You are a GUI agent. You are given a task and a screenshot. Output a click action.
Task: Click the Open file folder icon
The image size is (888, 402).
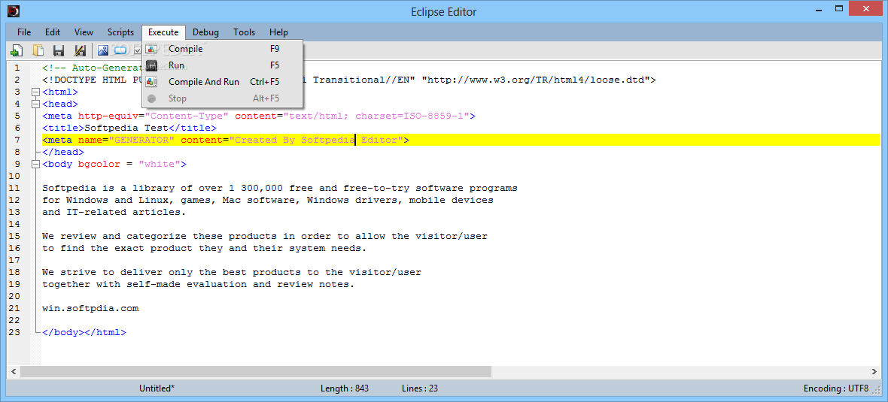[38, 50]
